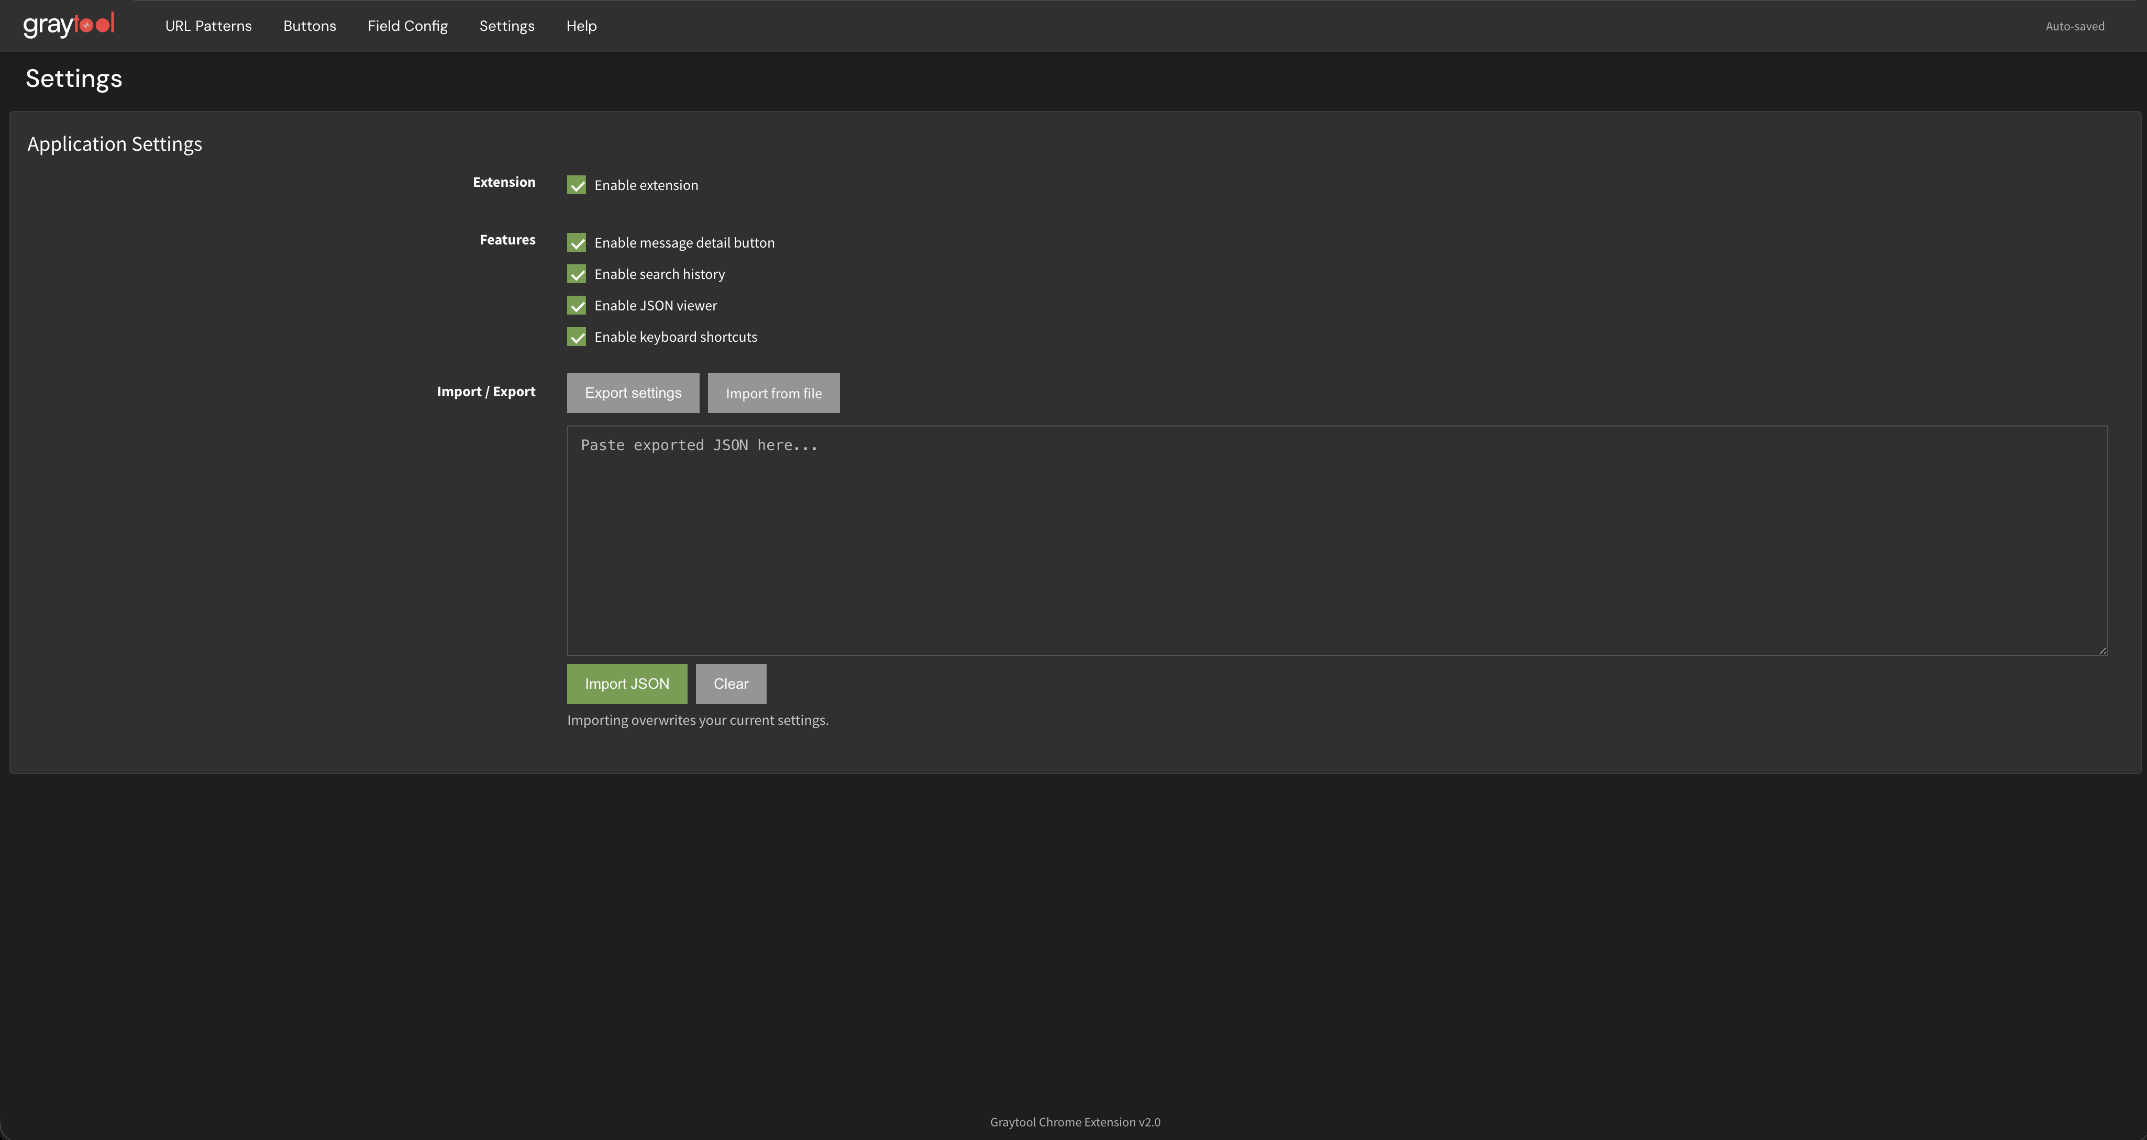Screen dimensions: 2147x1140
Task: Open the URL Patterns page
Action: (207, 26)
